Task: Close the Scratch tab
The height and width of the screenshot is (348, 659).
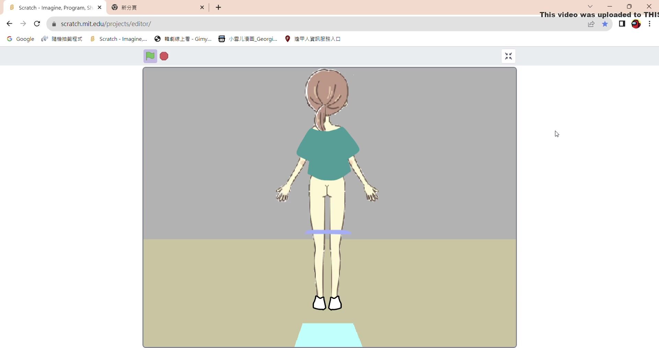Action: [x=100, y=7]
